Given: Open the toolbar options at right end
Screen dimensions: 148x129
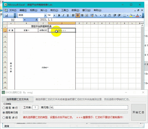Looking at the screenshot, I should (x=143, y=15).
